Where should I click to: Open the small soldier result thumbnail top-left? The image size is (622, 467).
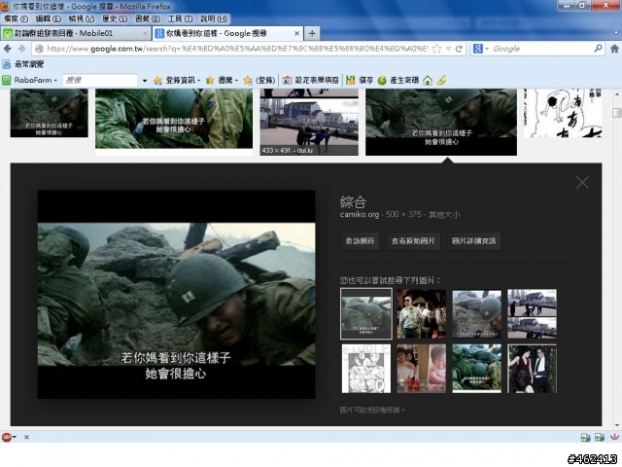[50, 113]
